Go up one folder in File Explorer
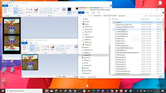Image resolution: width=166 pixels, height=93 pixels. pos(88,16)
